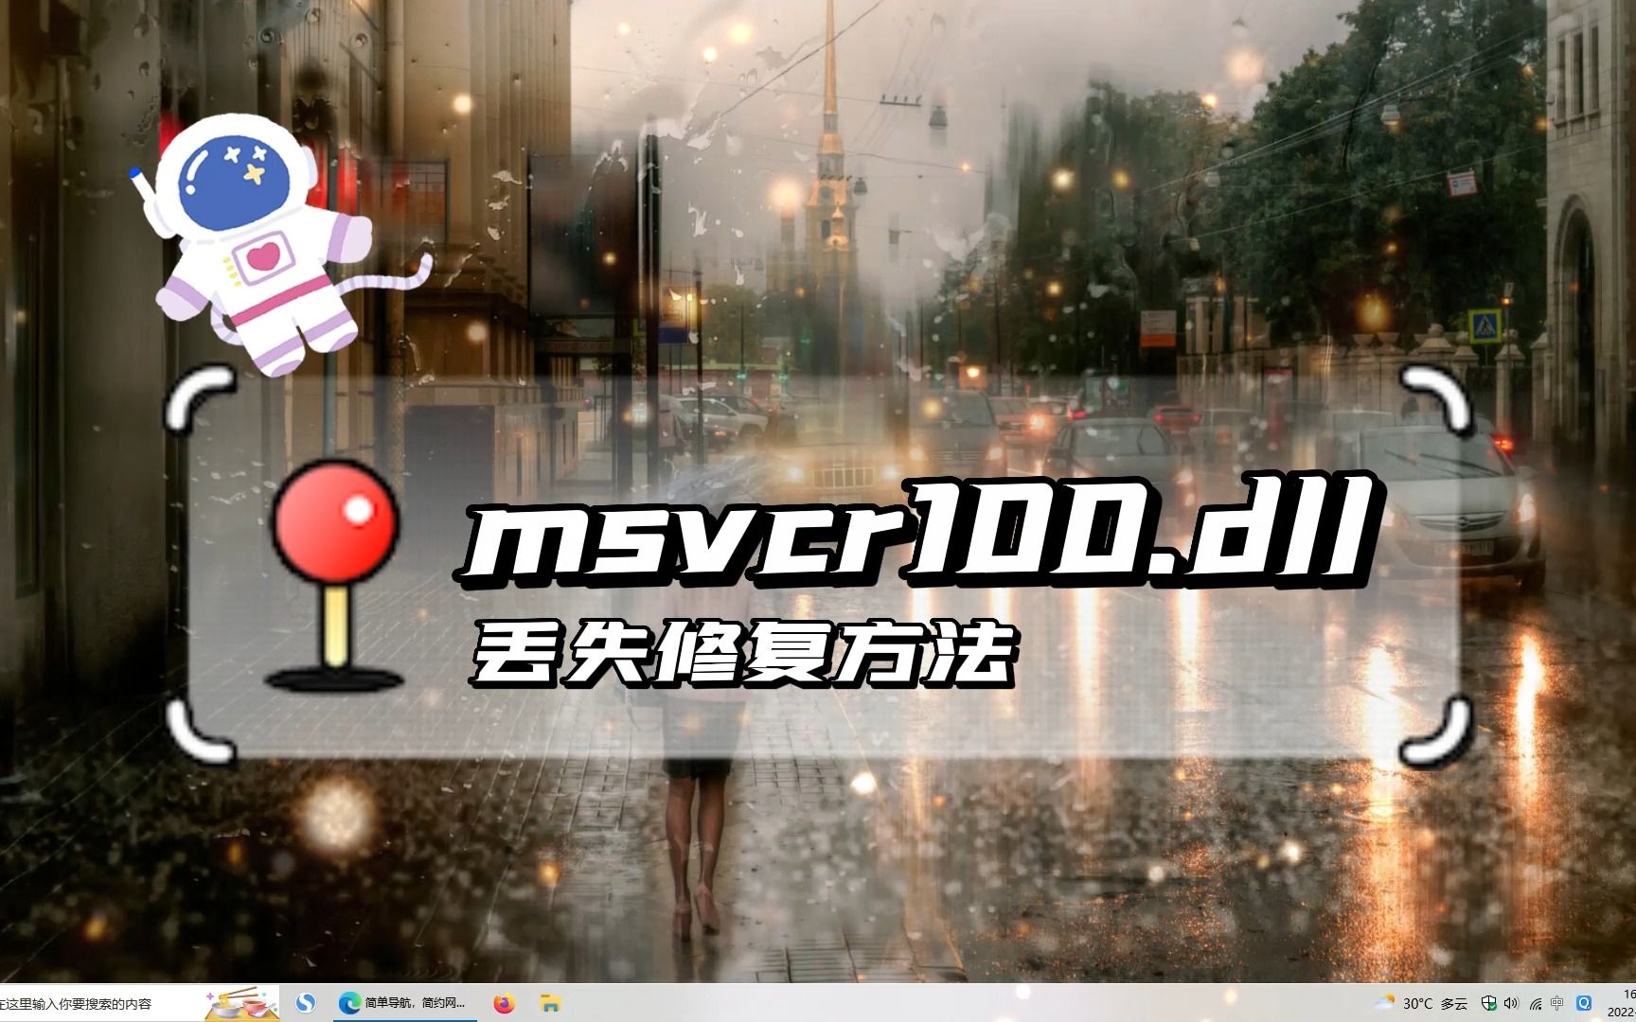Toggle the 中 input method indicator
The height and width of the screenshot is (1022, 1636).
(1557, 1003)
